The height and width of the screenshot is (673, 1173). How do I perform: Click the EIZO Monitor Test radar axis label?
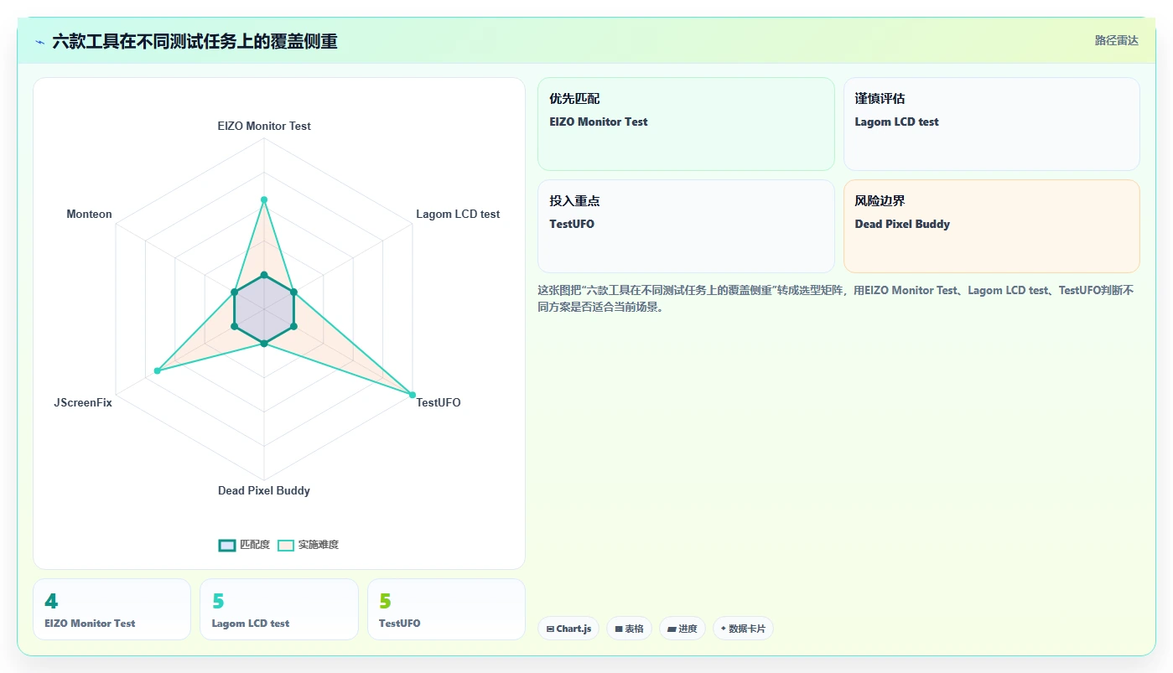pos(264,126)
